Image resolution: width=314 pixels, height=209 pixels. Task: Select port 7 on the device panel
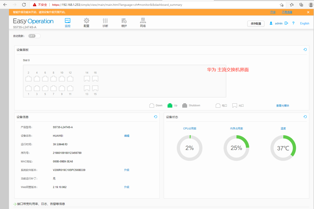(53, 88)
